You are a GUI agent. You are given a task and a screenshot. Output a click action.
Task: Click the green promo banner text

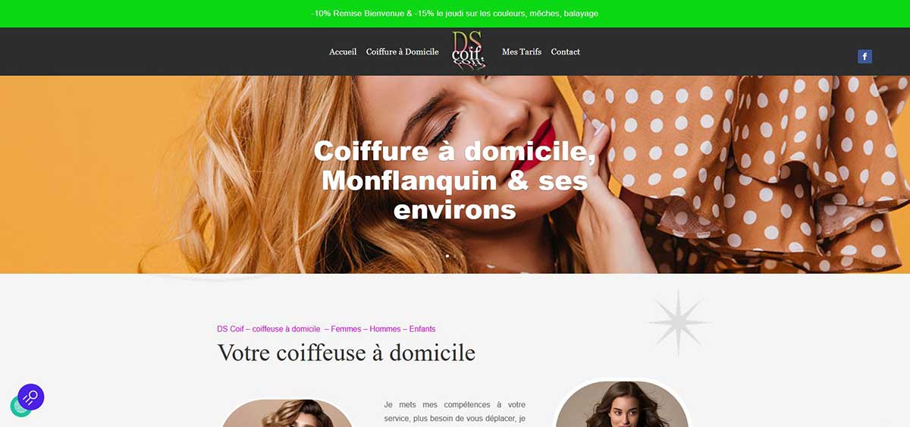tap(455, 14)
